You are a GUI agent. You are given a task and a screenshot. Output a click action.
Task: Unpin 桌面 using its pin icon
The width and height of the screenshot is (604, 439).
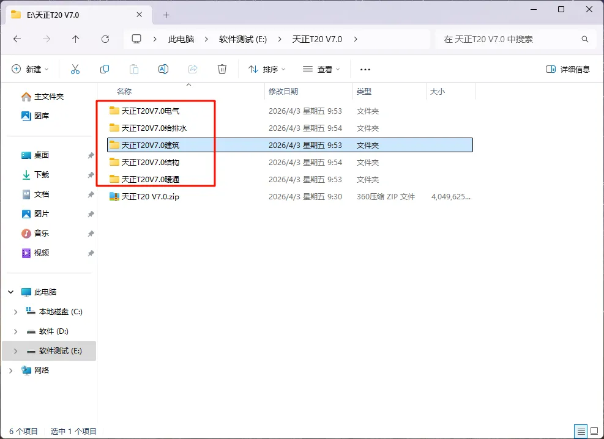coord(91,155)
